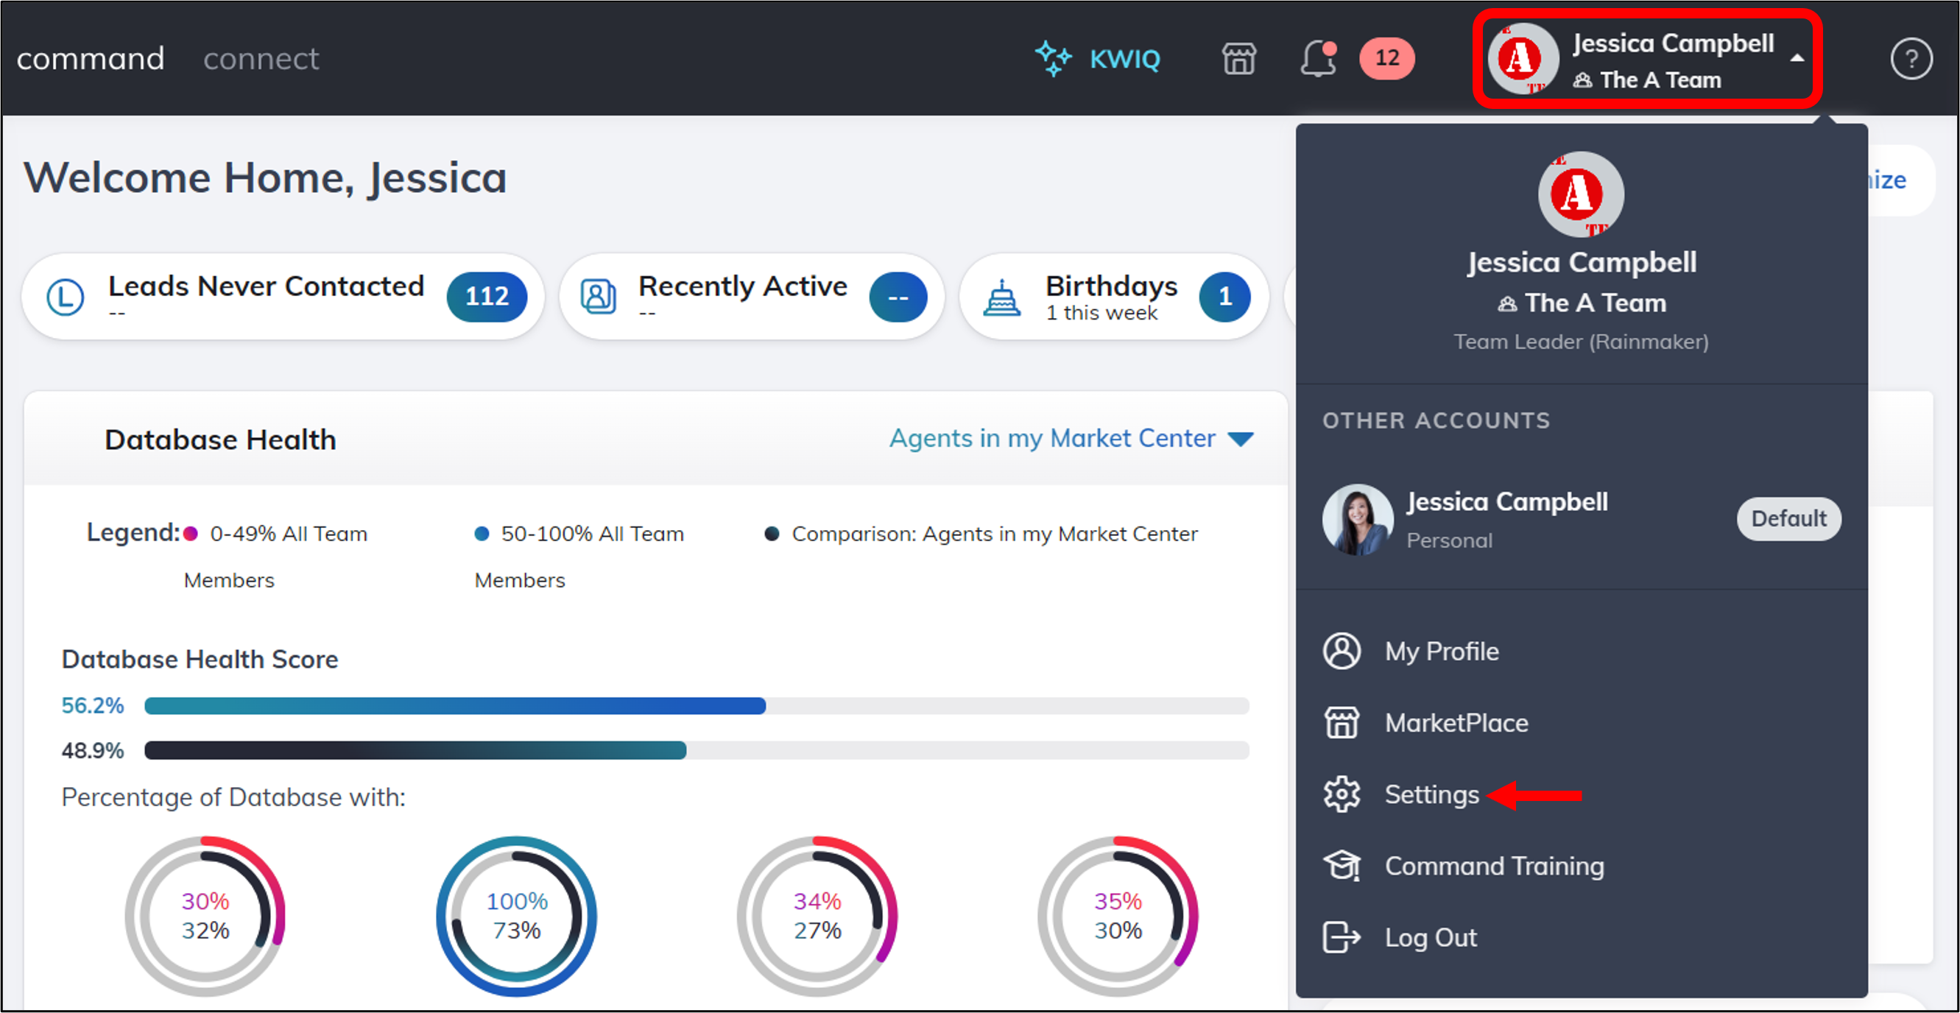Click the MarketPlace store icon in menu
Viewport: 1960px width, 1013px height.
(x=1342, y=722)
